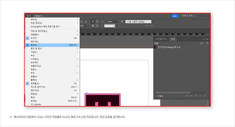Screen dimensions: 235x127
Task: Select 텍스트 감싸기(X) menu entry
Action: coord(52,87)
